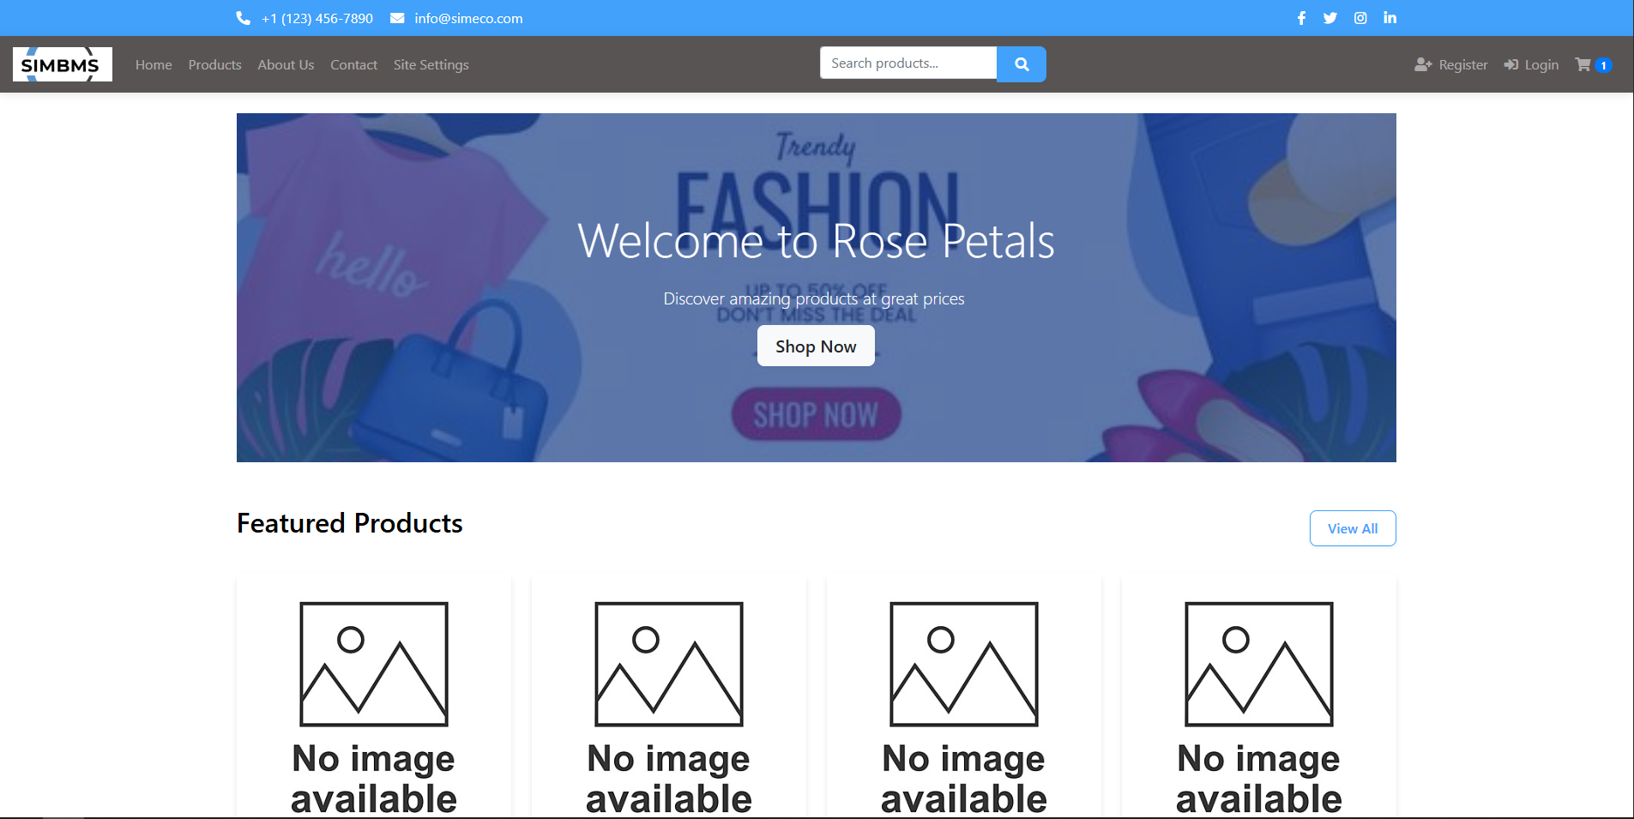Open the shopping cart icon
Viewport: 1634px width, 819px height.
pyautogui.click(x=1583, y=64)
